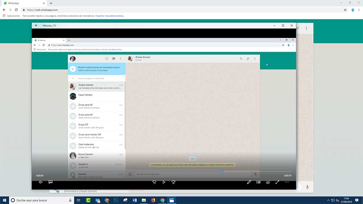Open the player's more options ellipsis
The width and height of the screenshot is (363, 204).
pyautogui.click(x=287, y=182)
